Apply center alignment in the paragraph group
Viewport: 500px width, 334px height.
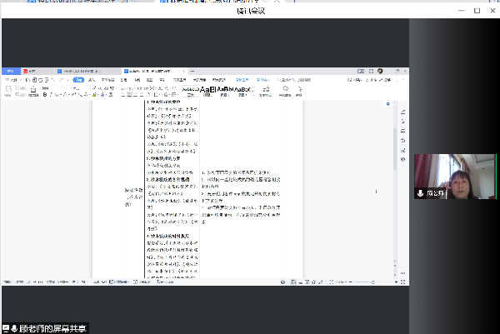(x=130, y=95)
